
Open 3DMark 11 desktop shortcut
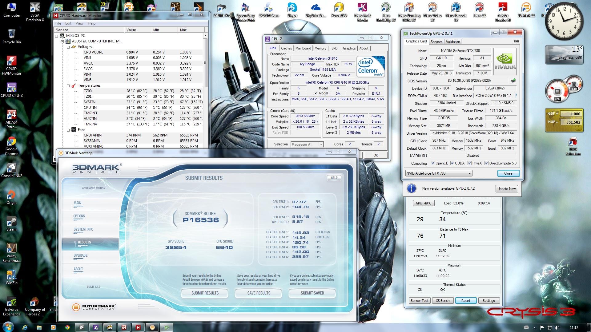526,10
